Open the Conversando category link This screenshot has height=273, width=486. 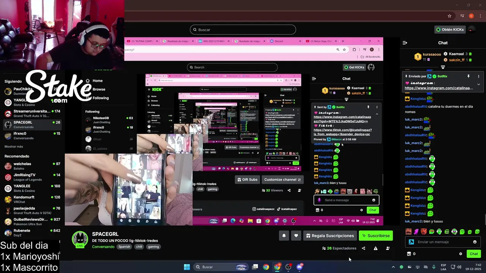(x=103, y=247)
